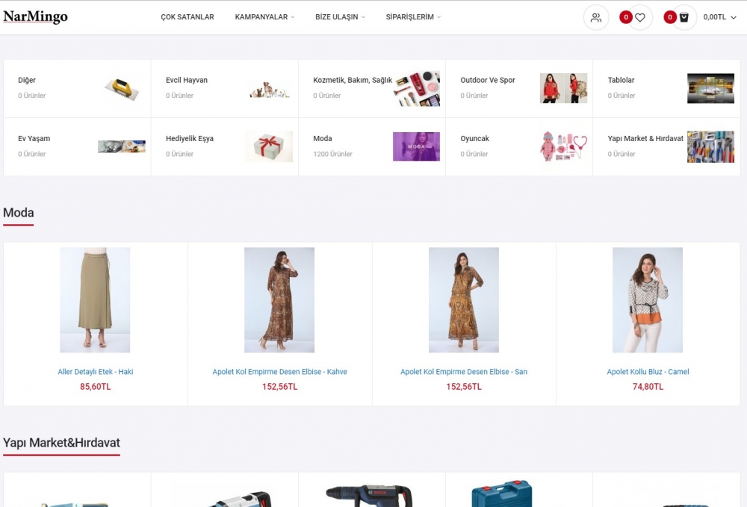Open the Yapı Market & Hırdavat category
747x507 pixels.
[x=645, y=139]
